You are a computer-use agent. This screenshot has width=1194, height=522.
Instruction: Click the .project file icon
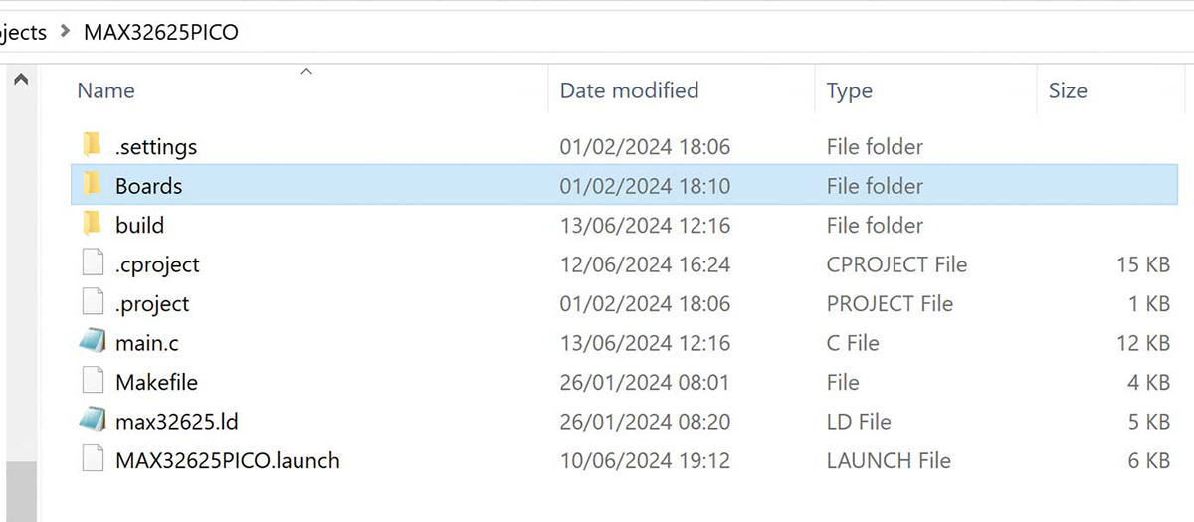coord(92,304)
